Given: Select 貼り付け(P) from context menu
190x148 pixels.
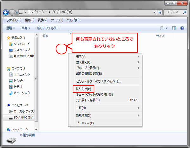Looking at the screenshot, I should pyautogui.click(x=84, y=89).
